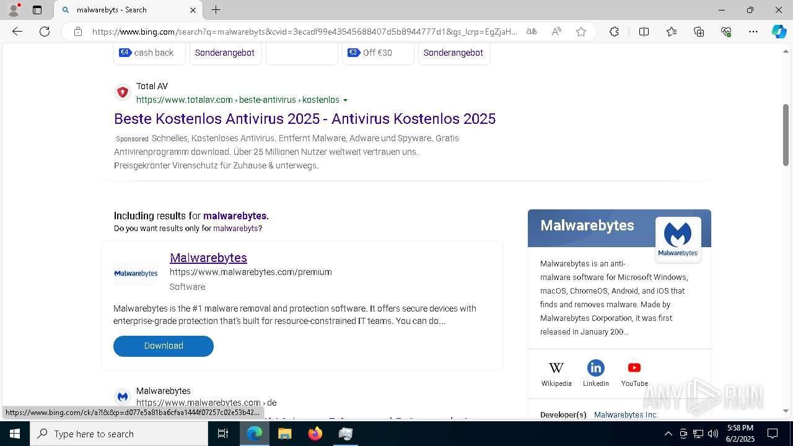
Task: Expand the totalav.com URL dropdown arrow
Action: (x=346, y=100)
